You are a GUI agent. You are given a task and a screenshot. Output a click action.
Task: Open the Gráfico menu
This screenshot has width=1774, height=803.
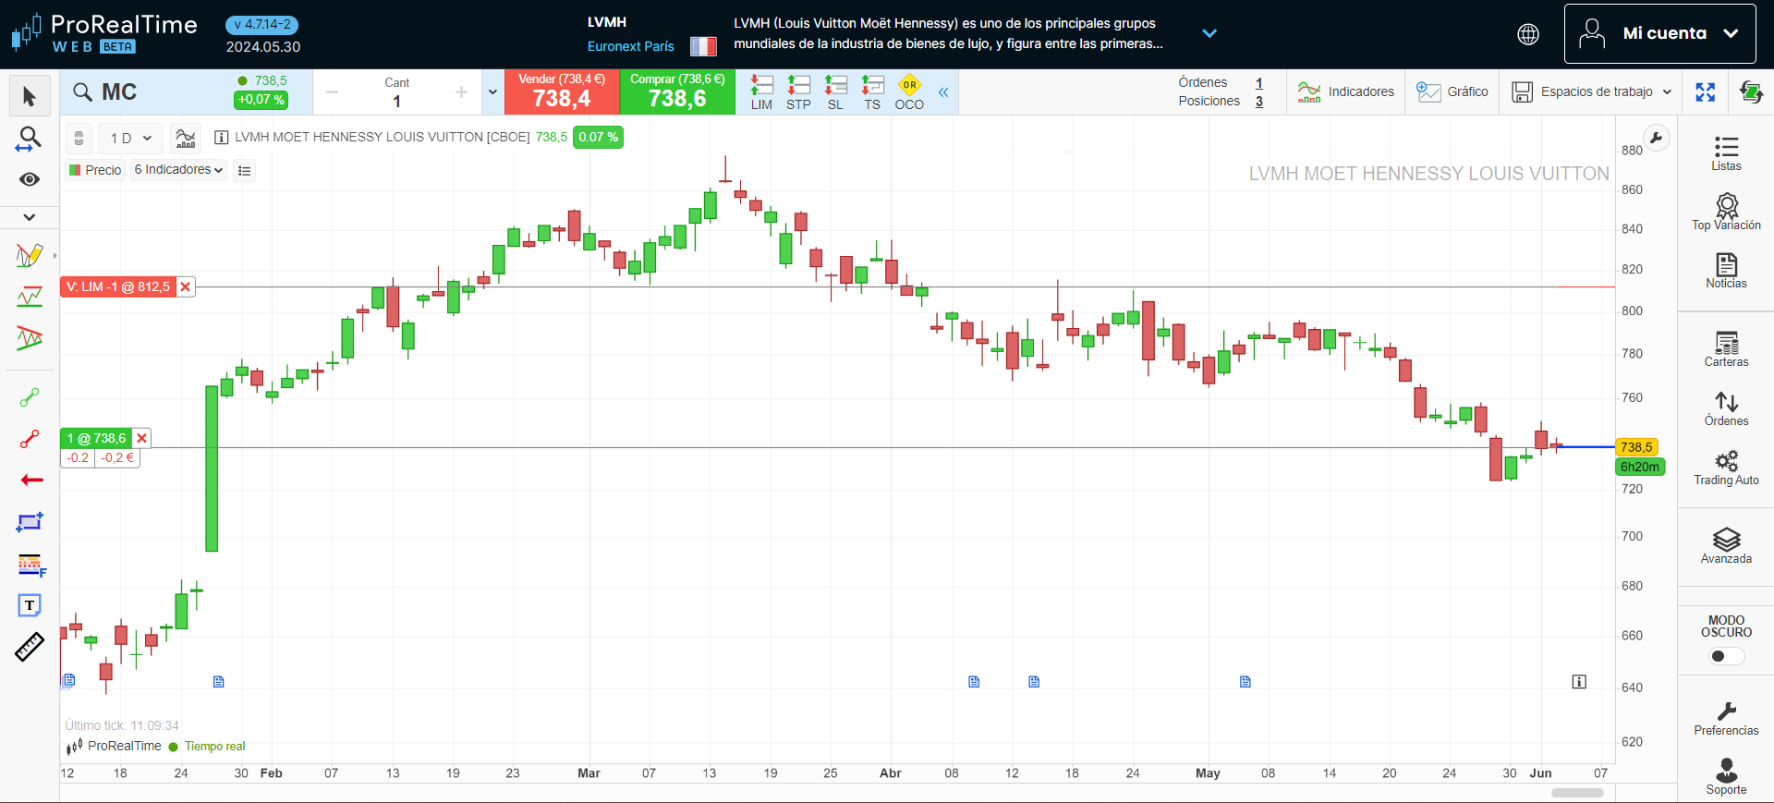tap(1452, 91)
